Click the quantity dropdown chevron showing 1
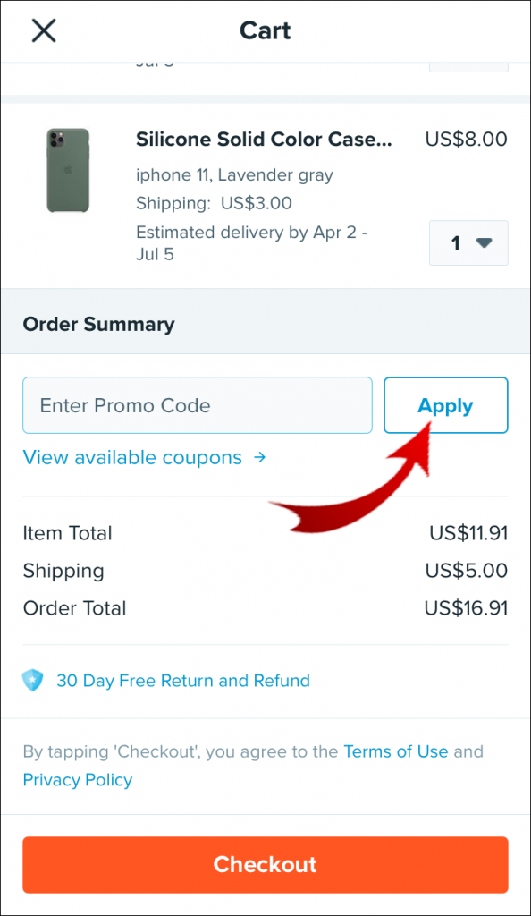Screen dimensions: 531x916 [483, 242]
